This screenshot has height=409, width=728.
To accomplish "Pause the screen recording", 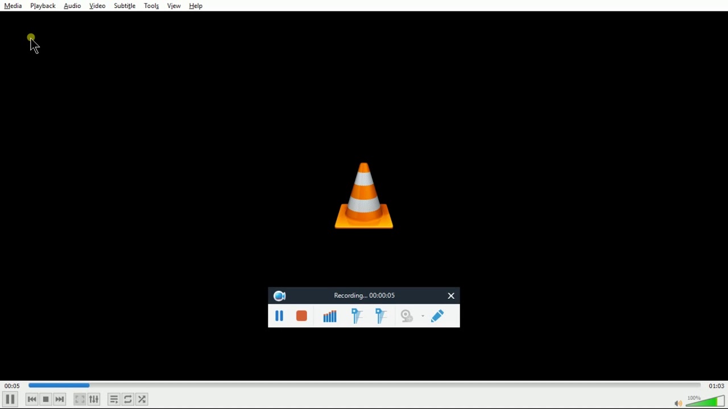I will (x=279, y=316).
